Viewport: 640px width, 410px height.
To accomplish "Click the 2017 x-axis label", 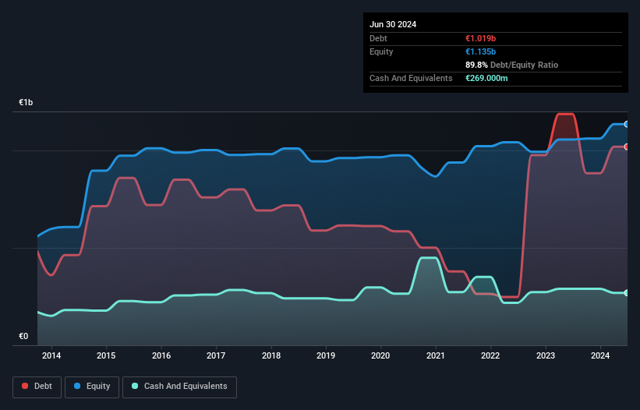I will [x=216, y=355].
